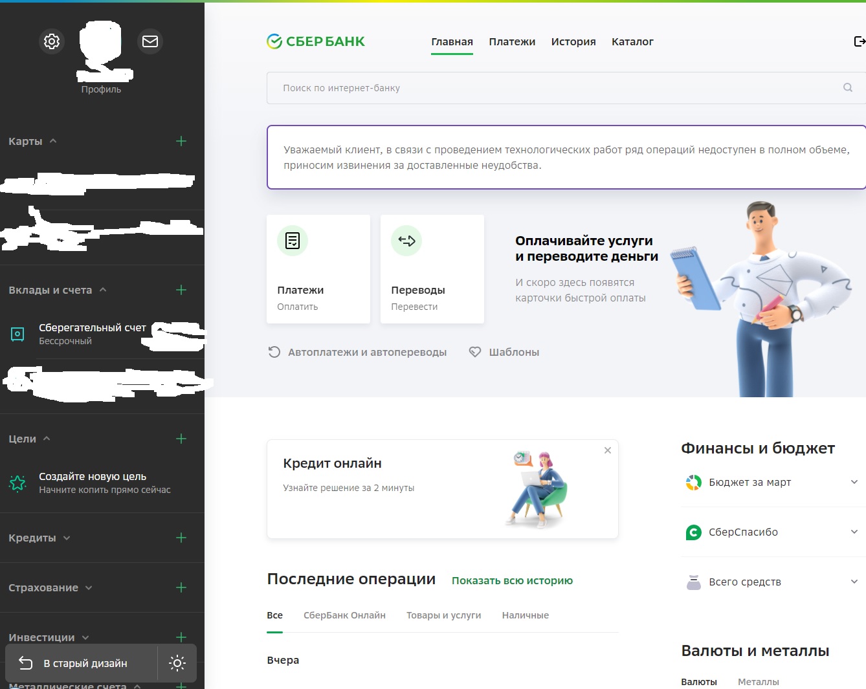This screenshot has height=689, width=866.
Task: Expand the Инвестиции section
Action: 85,638
